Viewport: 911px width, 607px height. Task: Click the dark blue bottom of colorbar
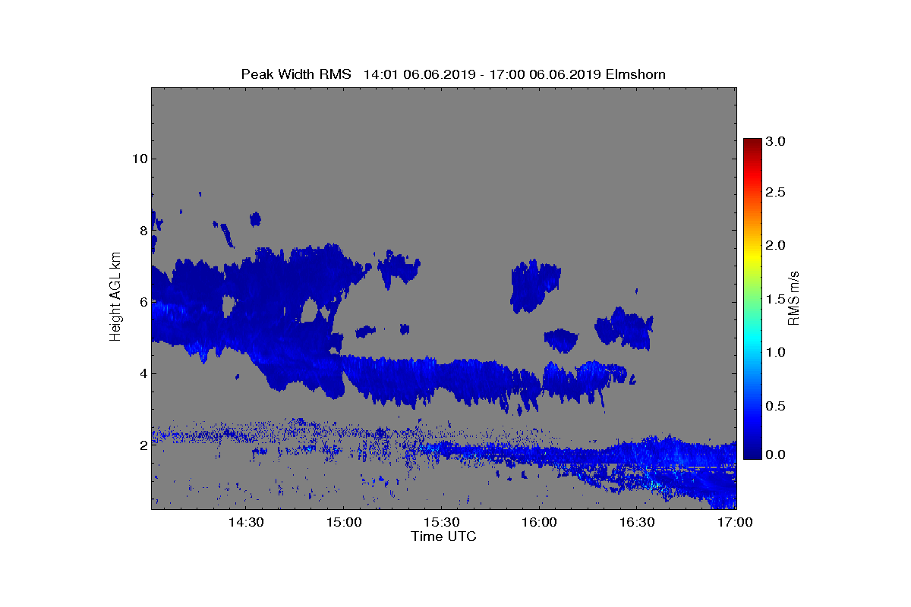coord(752,454)
